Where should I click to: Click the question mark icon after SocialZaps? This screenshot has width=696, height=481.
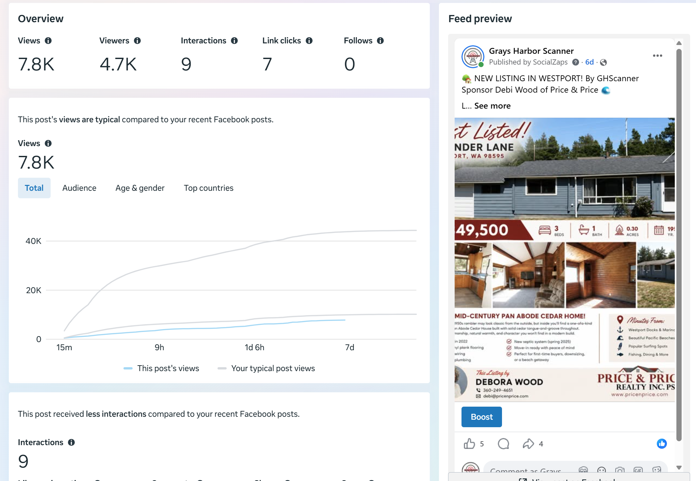coord(575,62)
